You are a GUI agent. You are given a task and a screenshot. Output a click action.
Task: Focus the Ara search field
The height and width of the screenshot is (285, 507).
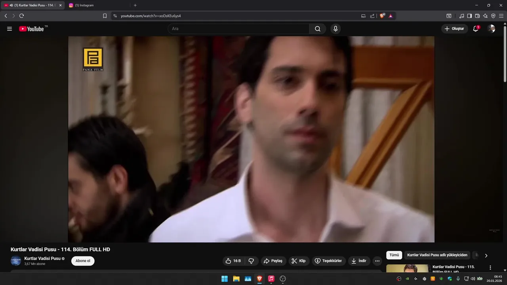point(238,28)
